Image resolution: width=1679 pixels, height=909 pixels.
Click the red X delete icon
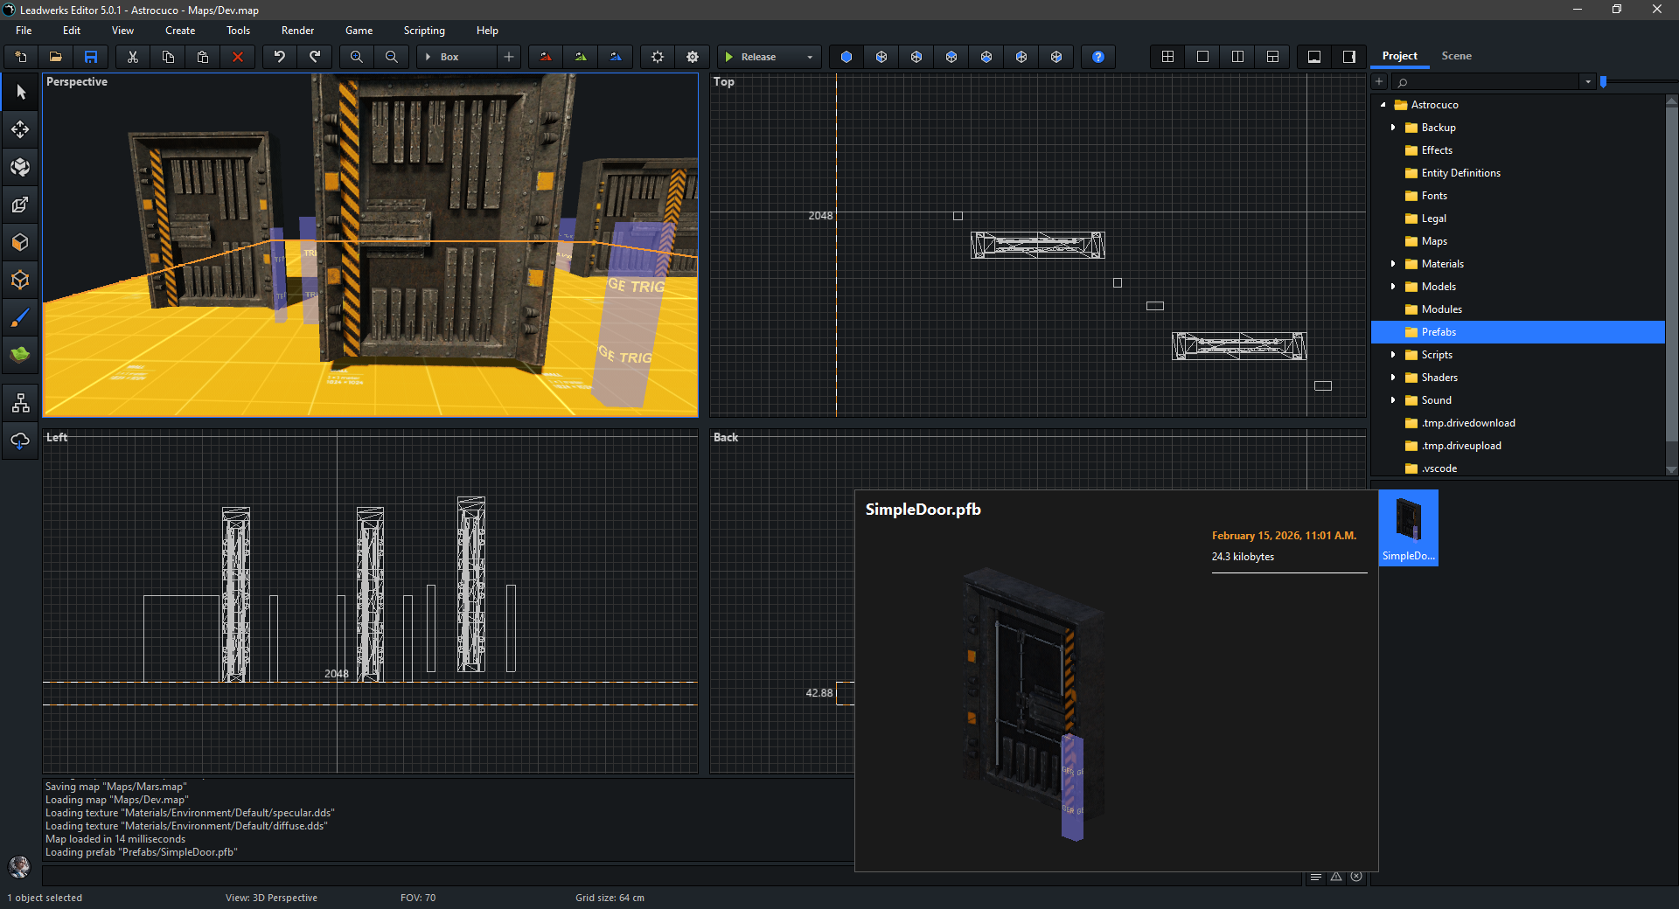click(238, 57)
